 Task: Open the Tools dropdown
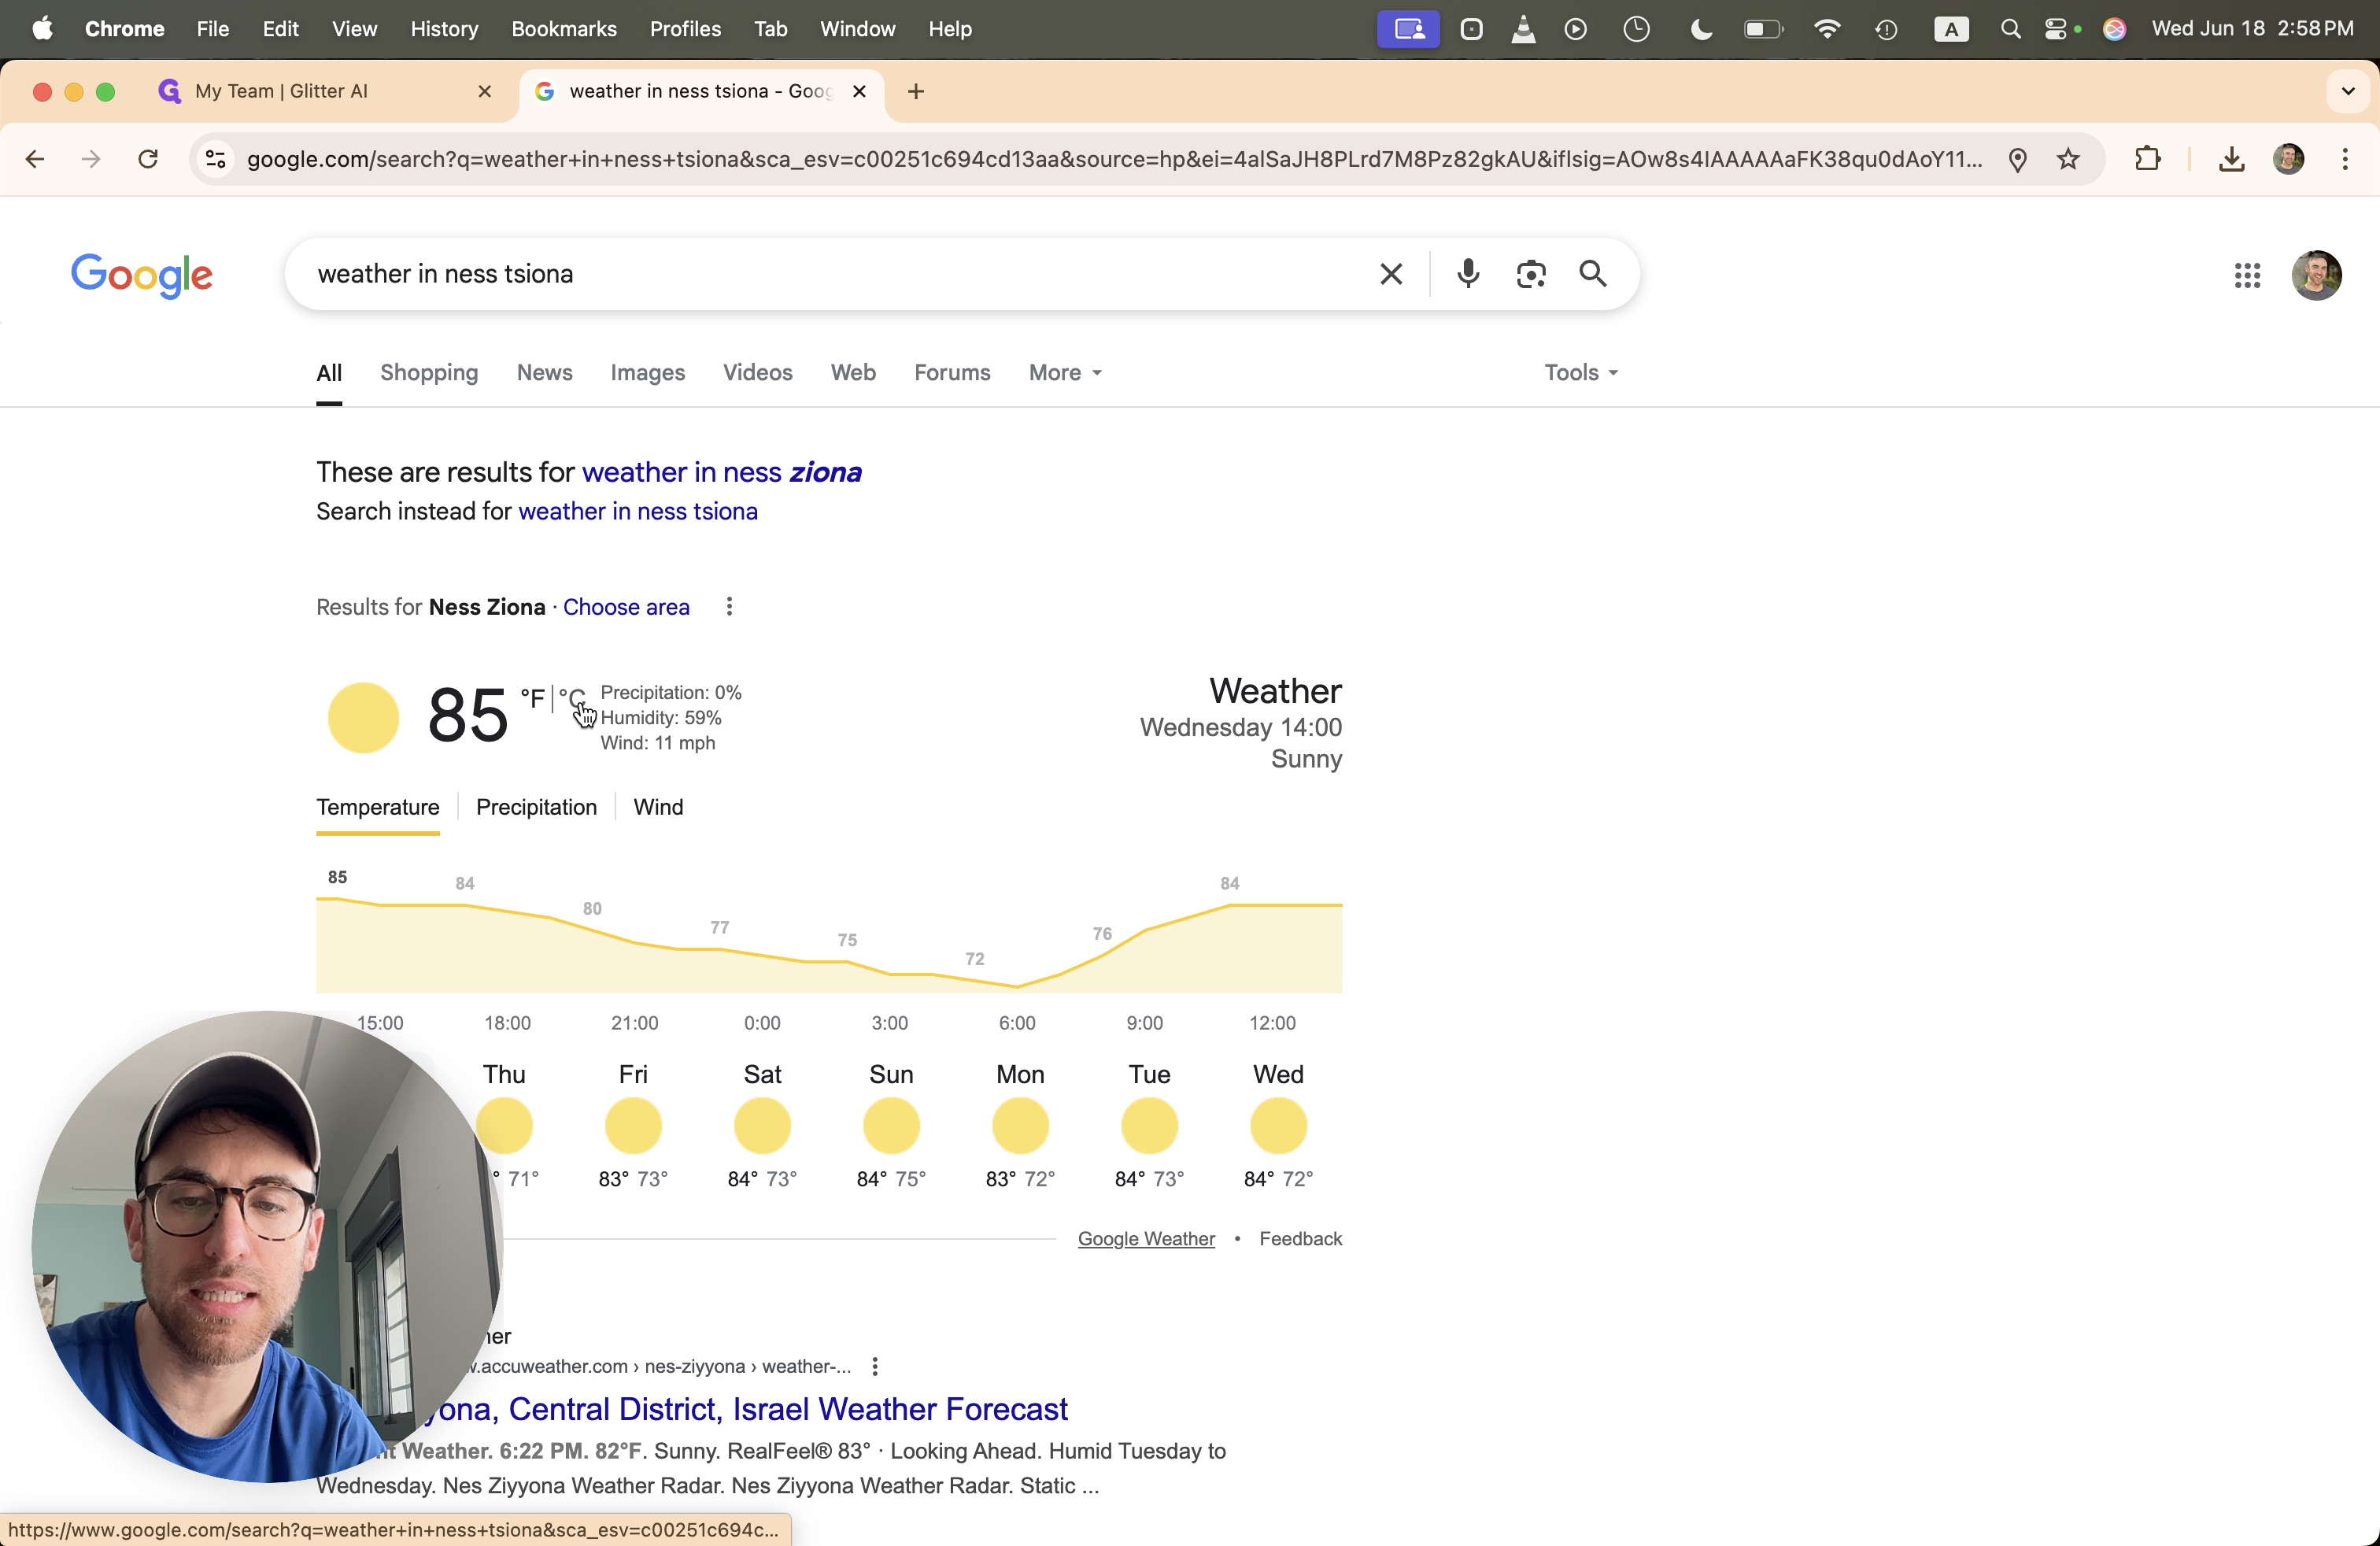(1580, 373)
